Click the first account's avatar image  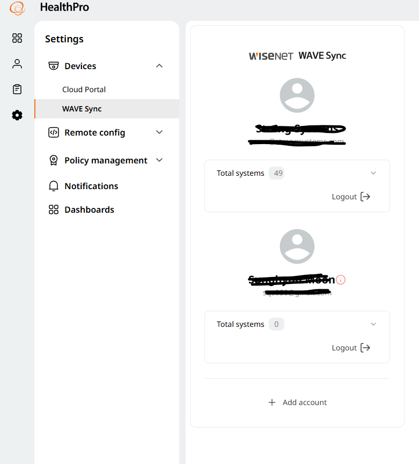pos(297,95)
